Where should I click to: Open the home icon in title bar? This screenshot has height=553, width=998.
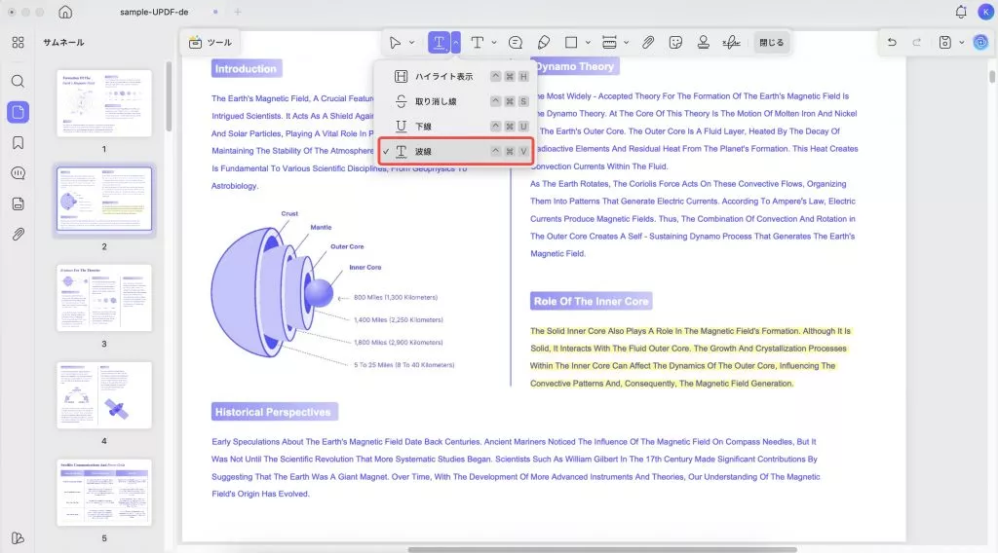(x=65, y=12)
